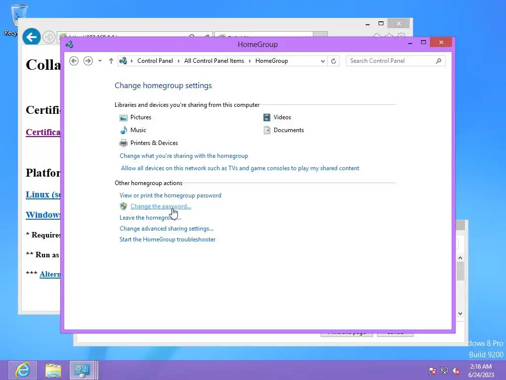This screenshot has width=506, height=380.
Task: Close the HomeGroup window
Action: (441, 43)
